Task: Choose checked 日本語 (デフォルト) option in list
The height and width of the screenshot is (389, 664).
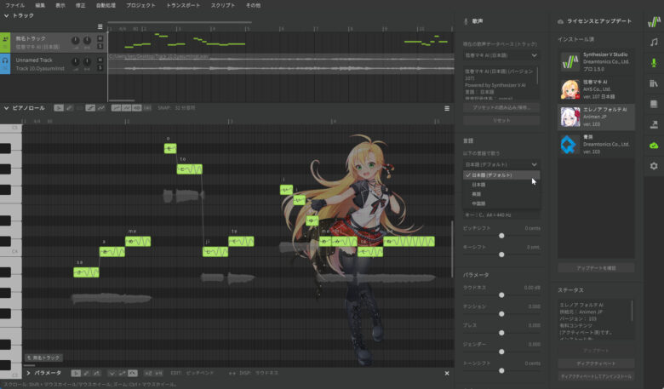Action: coord(501,174)
